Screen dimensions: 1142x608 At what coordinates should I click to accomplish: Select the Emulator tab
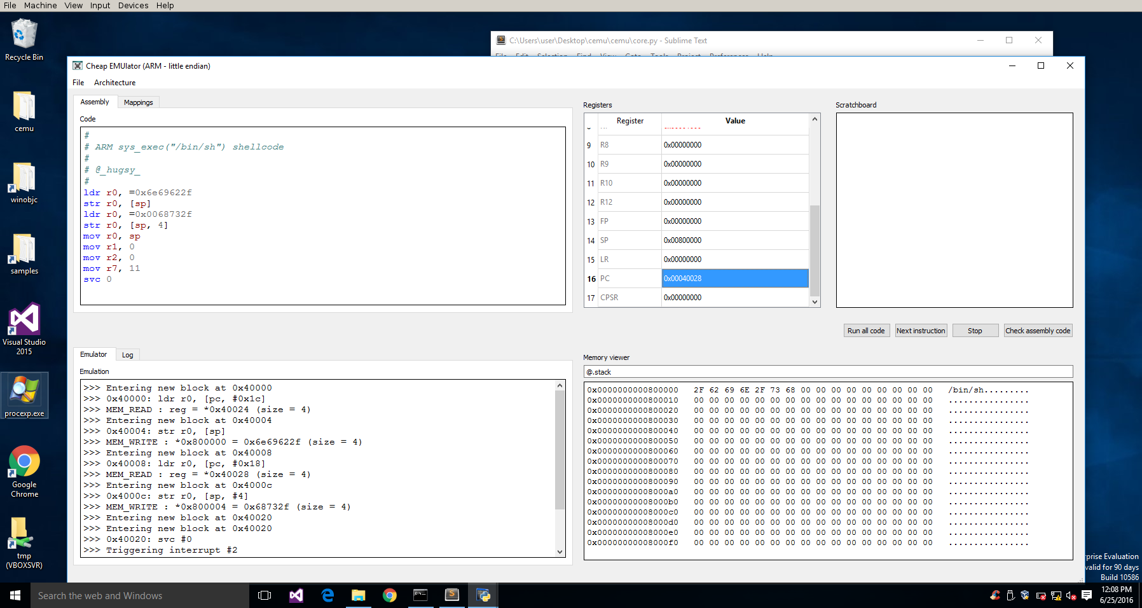[93, 354]
